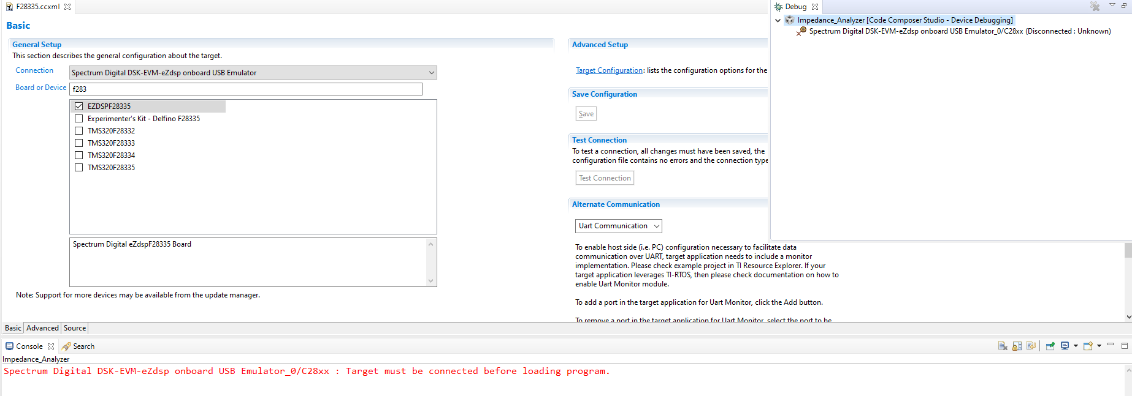Click the red console error message

pyautogui.click(x=307, y=372)
